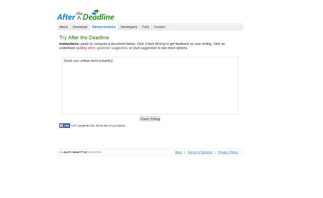The image size is (323, 198).
Task: Open the Blog link in the footer
Action: [x=178, y=152]
